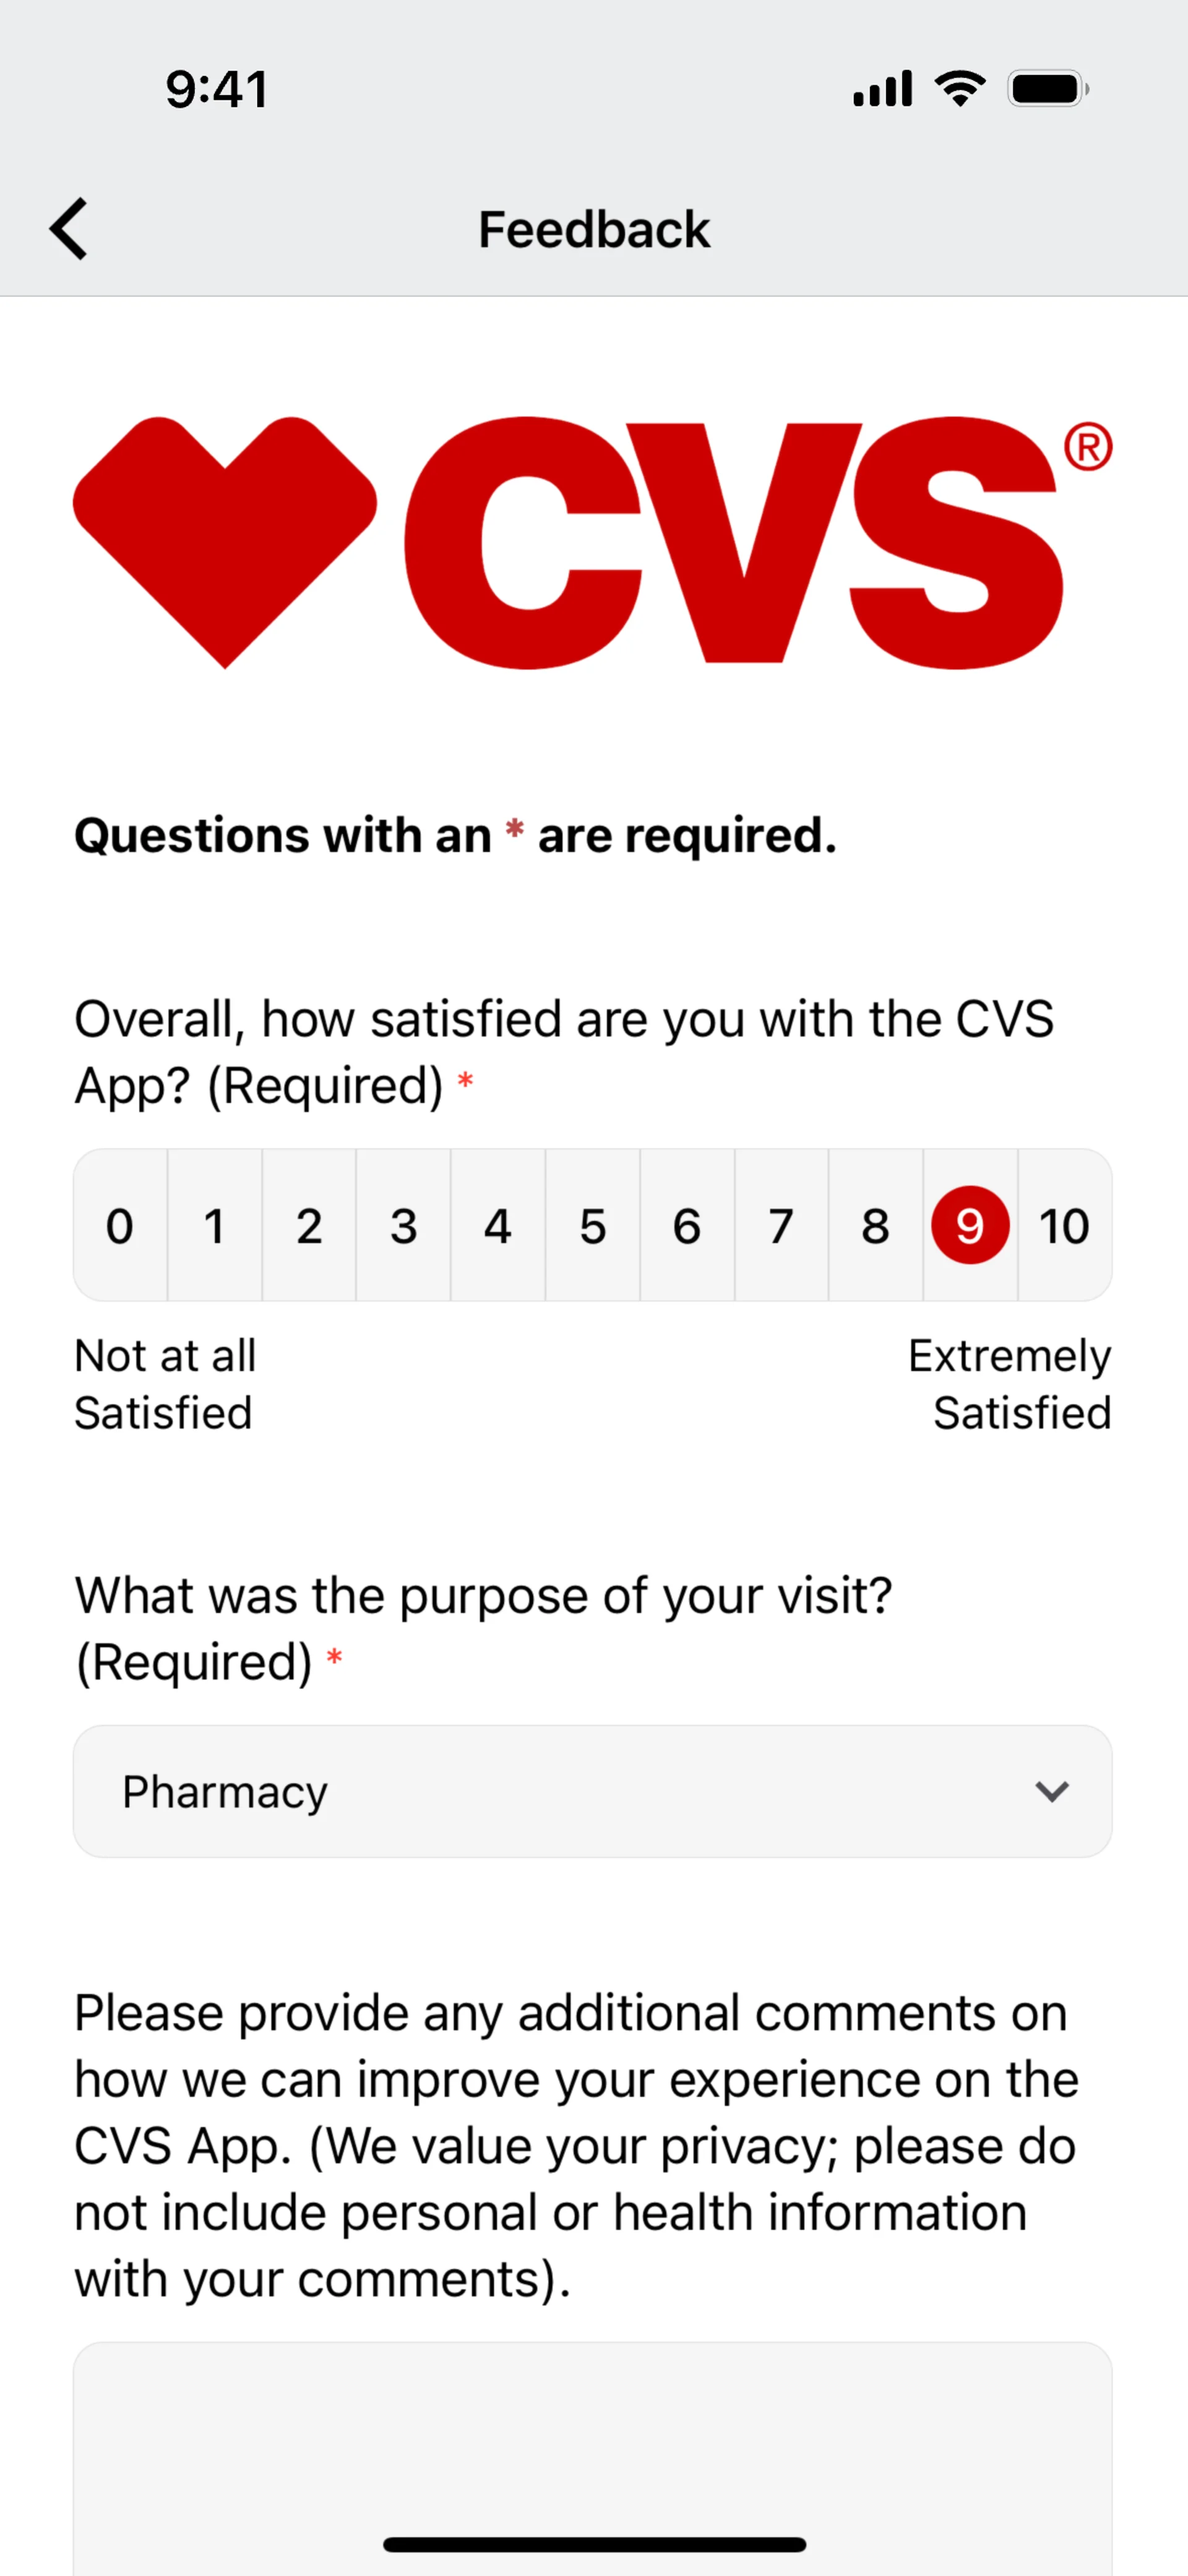Tap the cellular signal bars icon
Screen dimensions: 1188x2576
pyautogui.click(x=882, y=89)
